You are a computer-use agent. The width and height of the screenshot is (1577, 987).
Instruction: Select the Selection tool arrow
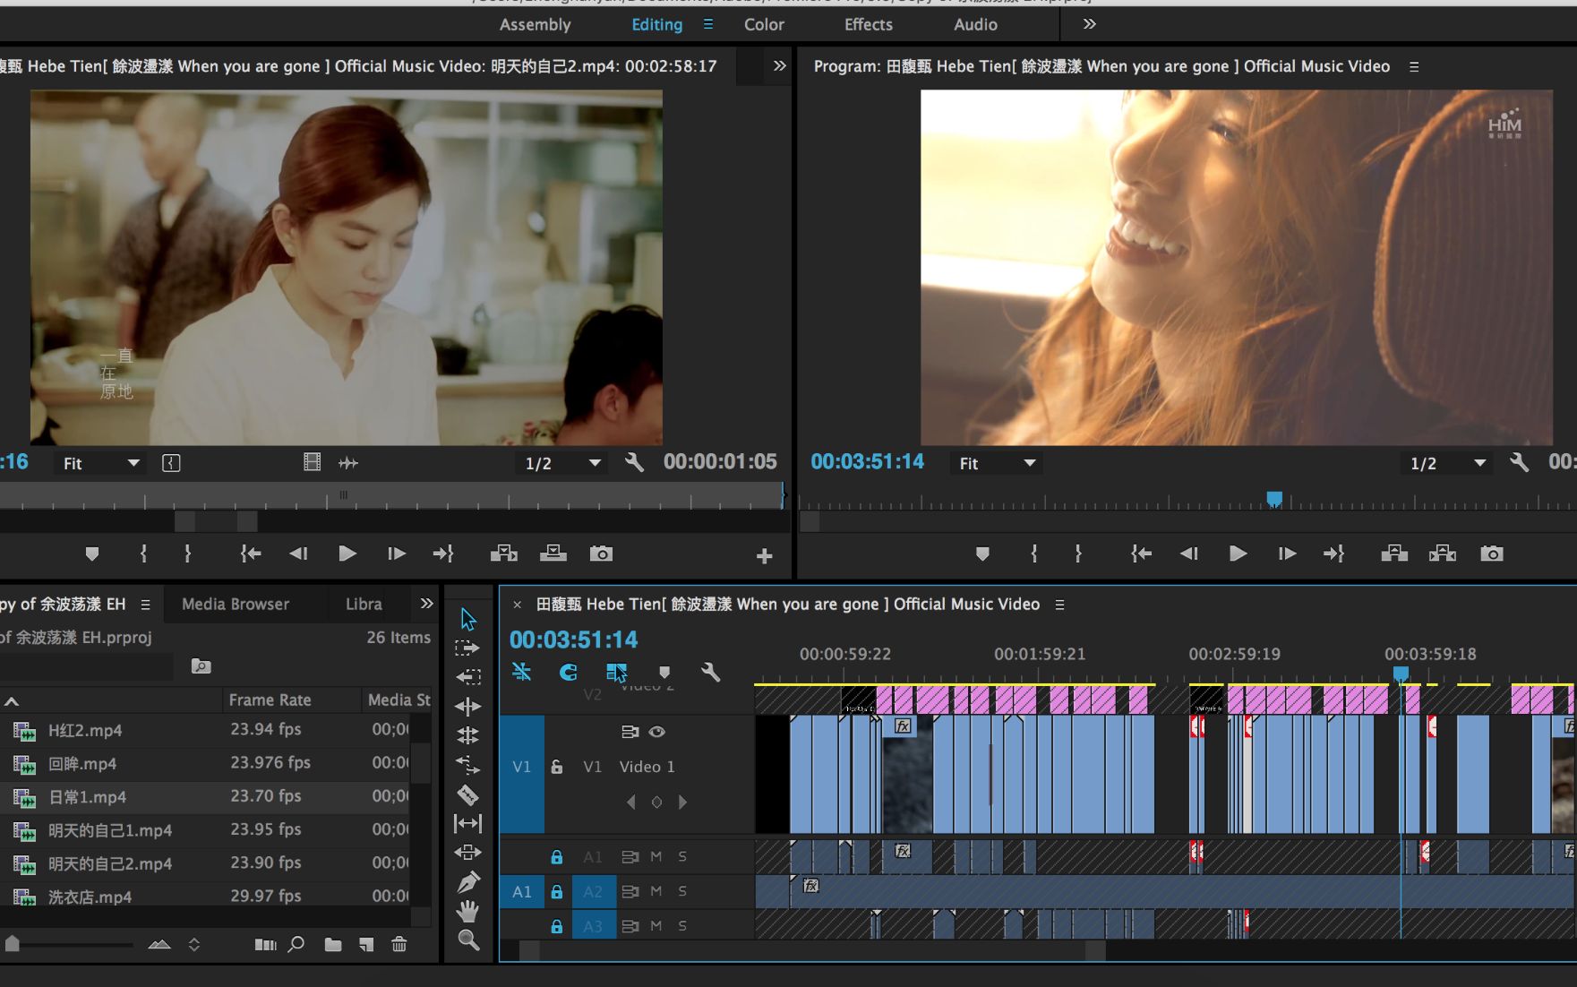468,619
